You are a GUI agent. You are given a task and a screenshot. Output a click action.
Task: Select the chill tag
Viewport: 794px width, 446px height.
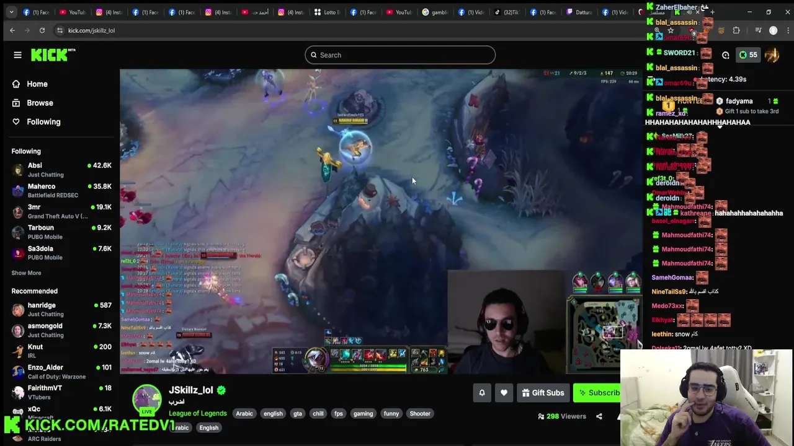318,414
